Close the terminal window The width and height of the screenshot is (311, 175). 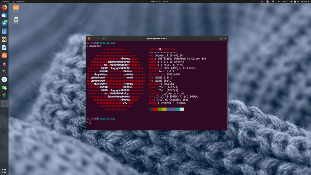[89, 39]
